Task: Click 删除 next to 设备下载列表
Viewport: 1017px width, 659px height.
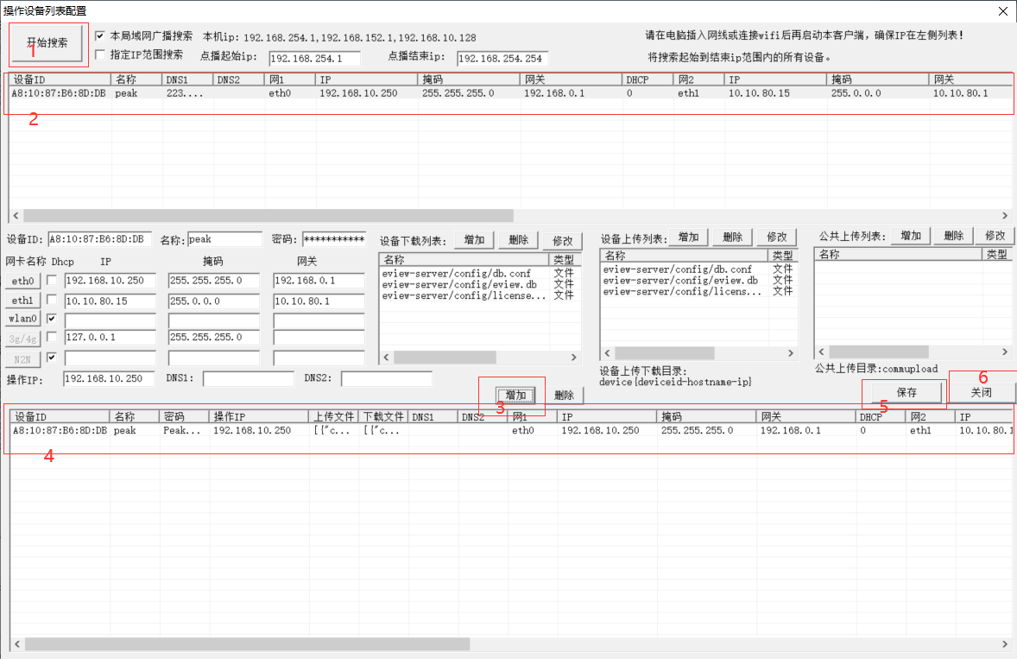Action: (518, 240)
